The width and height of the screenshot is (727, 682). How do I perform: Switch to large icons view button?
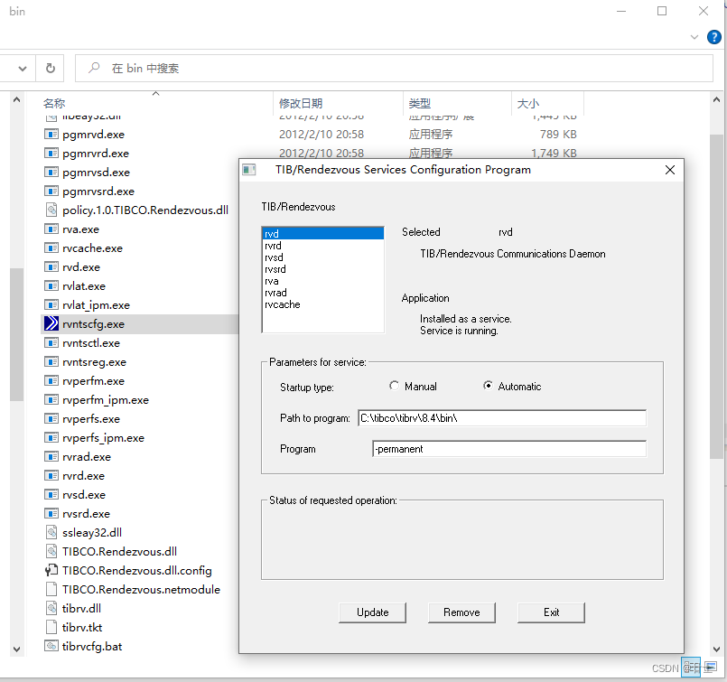[x=711, y=668]
